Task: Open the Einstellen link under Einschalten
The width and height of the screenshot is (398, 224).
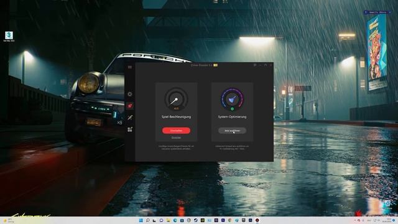Action: (176, 138)
